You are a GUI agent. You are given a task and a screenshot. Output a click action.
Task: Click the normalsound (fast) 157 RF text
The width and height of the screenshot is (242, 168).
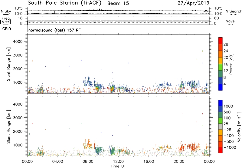(54, 30)
